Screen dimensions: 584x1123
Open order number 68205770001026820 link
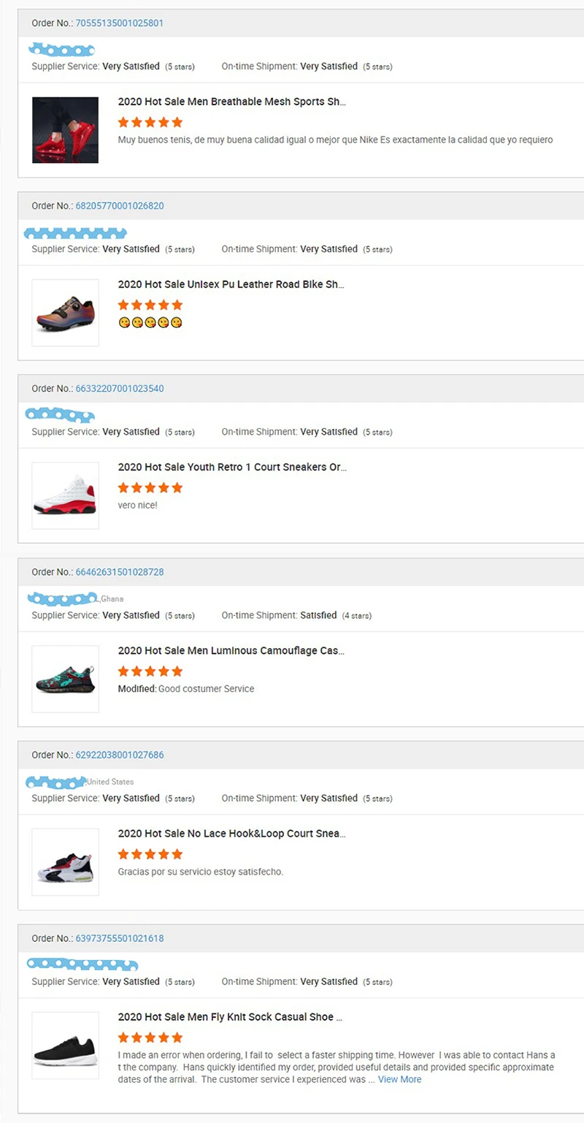point(119,205)
